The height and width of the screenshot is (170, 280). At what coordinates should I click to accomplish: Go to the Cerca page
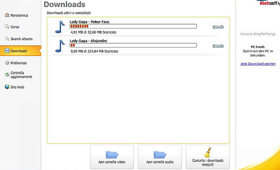coord(15,27)
